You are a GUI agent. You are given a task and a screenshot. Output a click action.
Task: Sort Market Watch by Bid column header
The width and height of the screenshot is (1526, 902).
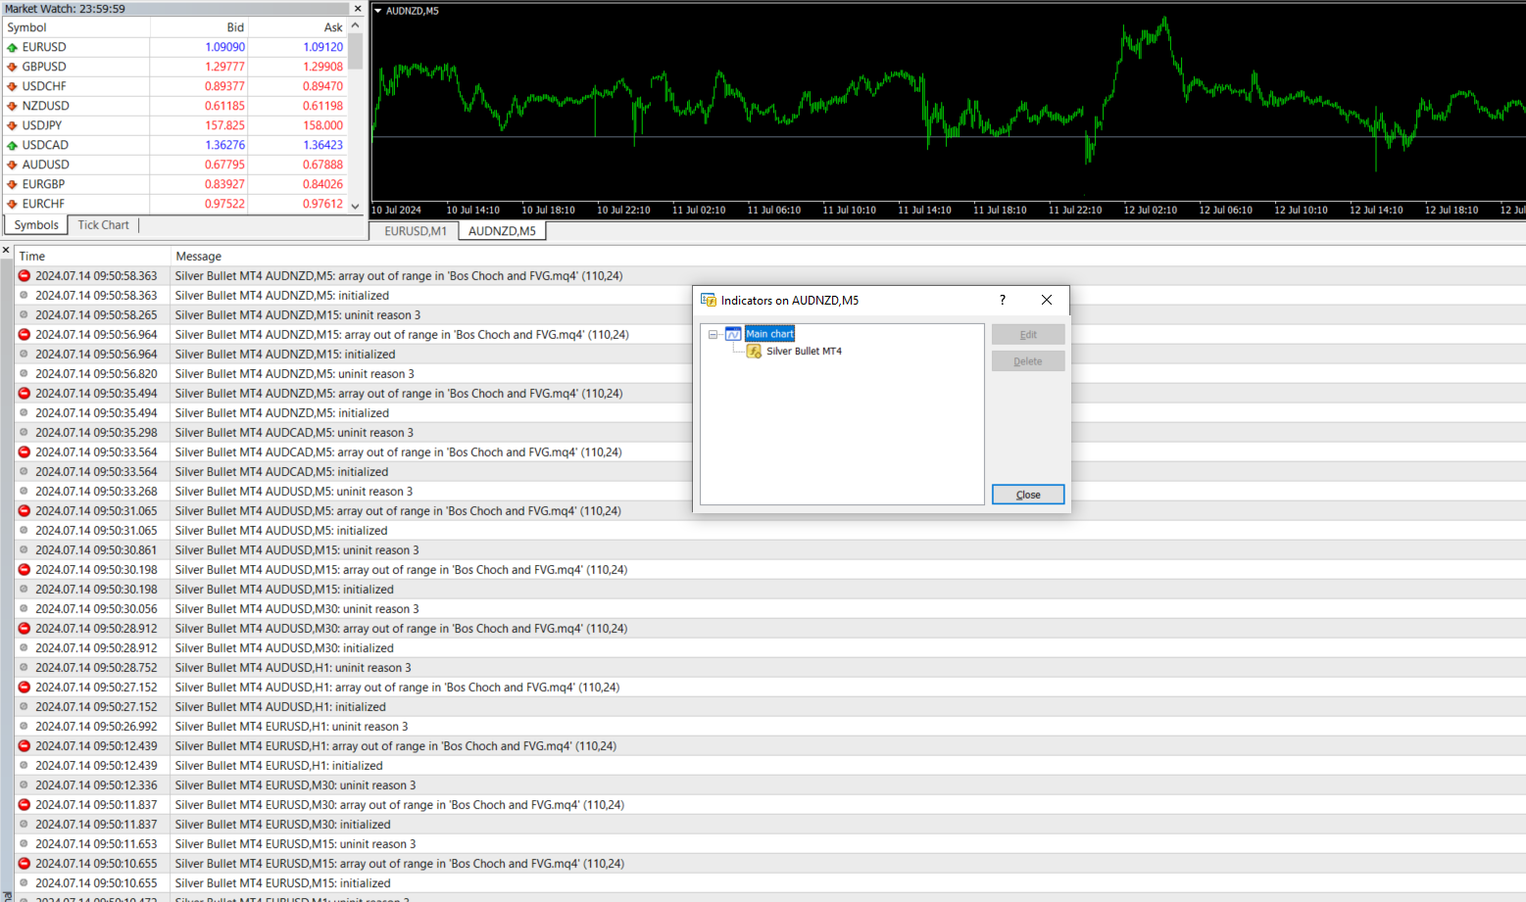pyautogui.click(x=199, y=27)
